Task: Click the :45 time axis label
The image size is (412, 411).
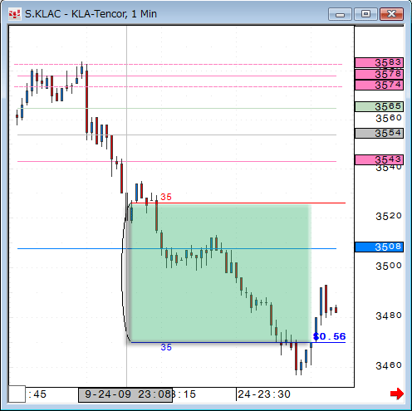Action: [x=37, y=394]
